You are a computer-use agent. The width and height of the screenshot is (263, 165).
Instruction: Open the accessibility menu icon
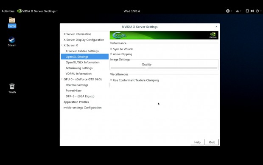pyautogui.click(x=228, y=11)
